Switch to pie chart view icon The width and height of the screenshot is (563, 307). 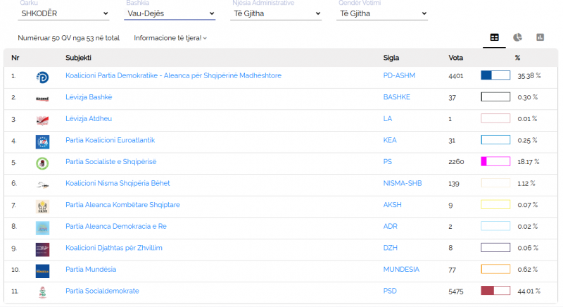(517, 37)
